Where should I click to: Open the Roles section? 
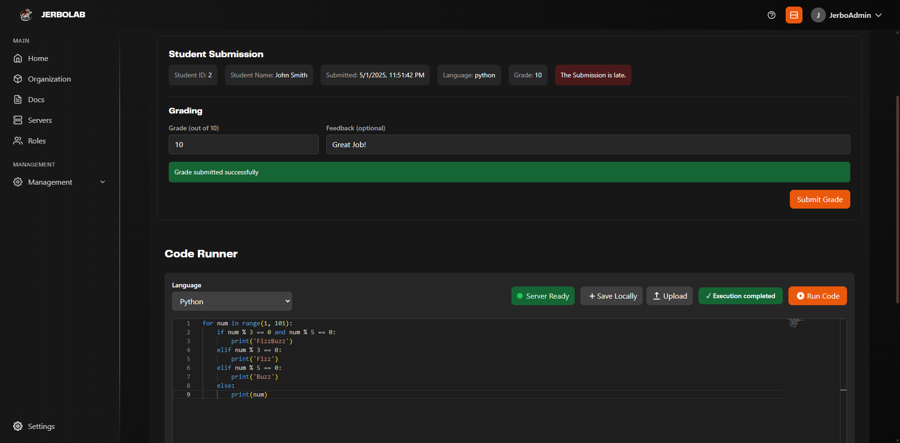[x=37, y=141]
